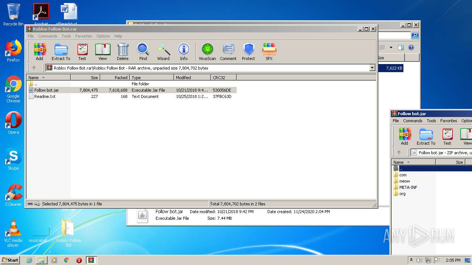Click Add in the Follow bot.jar window
Image resolution: width=472 pixels, height=265 pixels.
(x=405, y=136)
